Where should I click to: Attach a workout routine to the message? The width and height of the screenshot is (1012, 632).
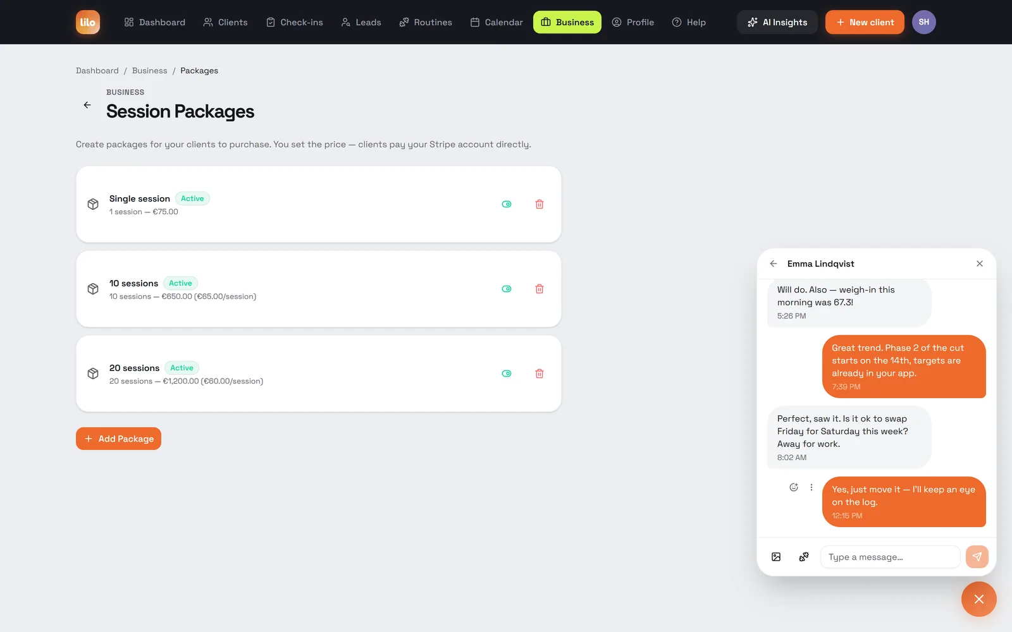(804, 557)
